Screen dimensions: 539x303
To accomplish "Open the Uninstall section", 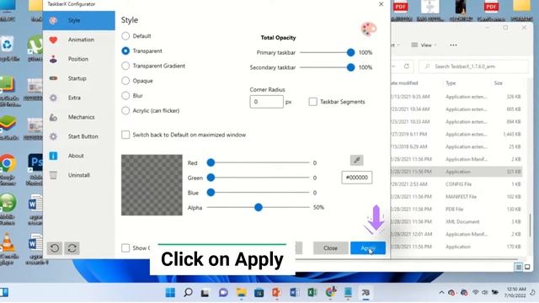I will coord(78,175).
